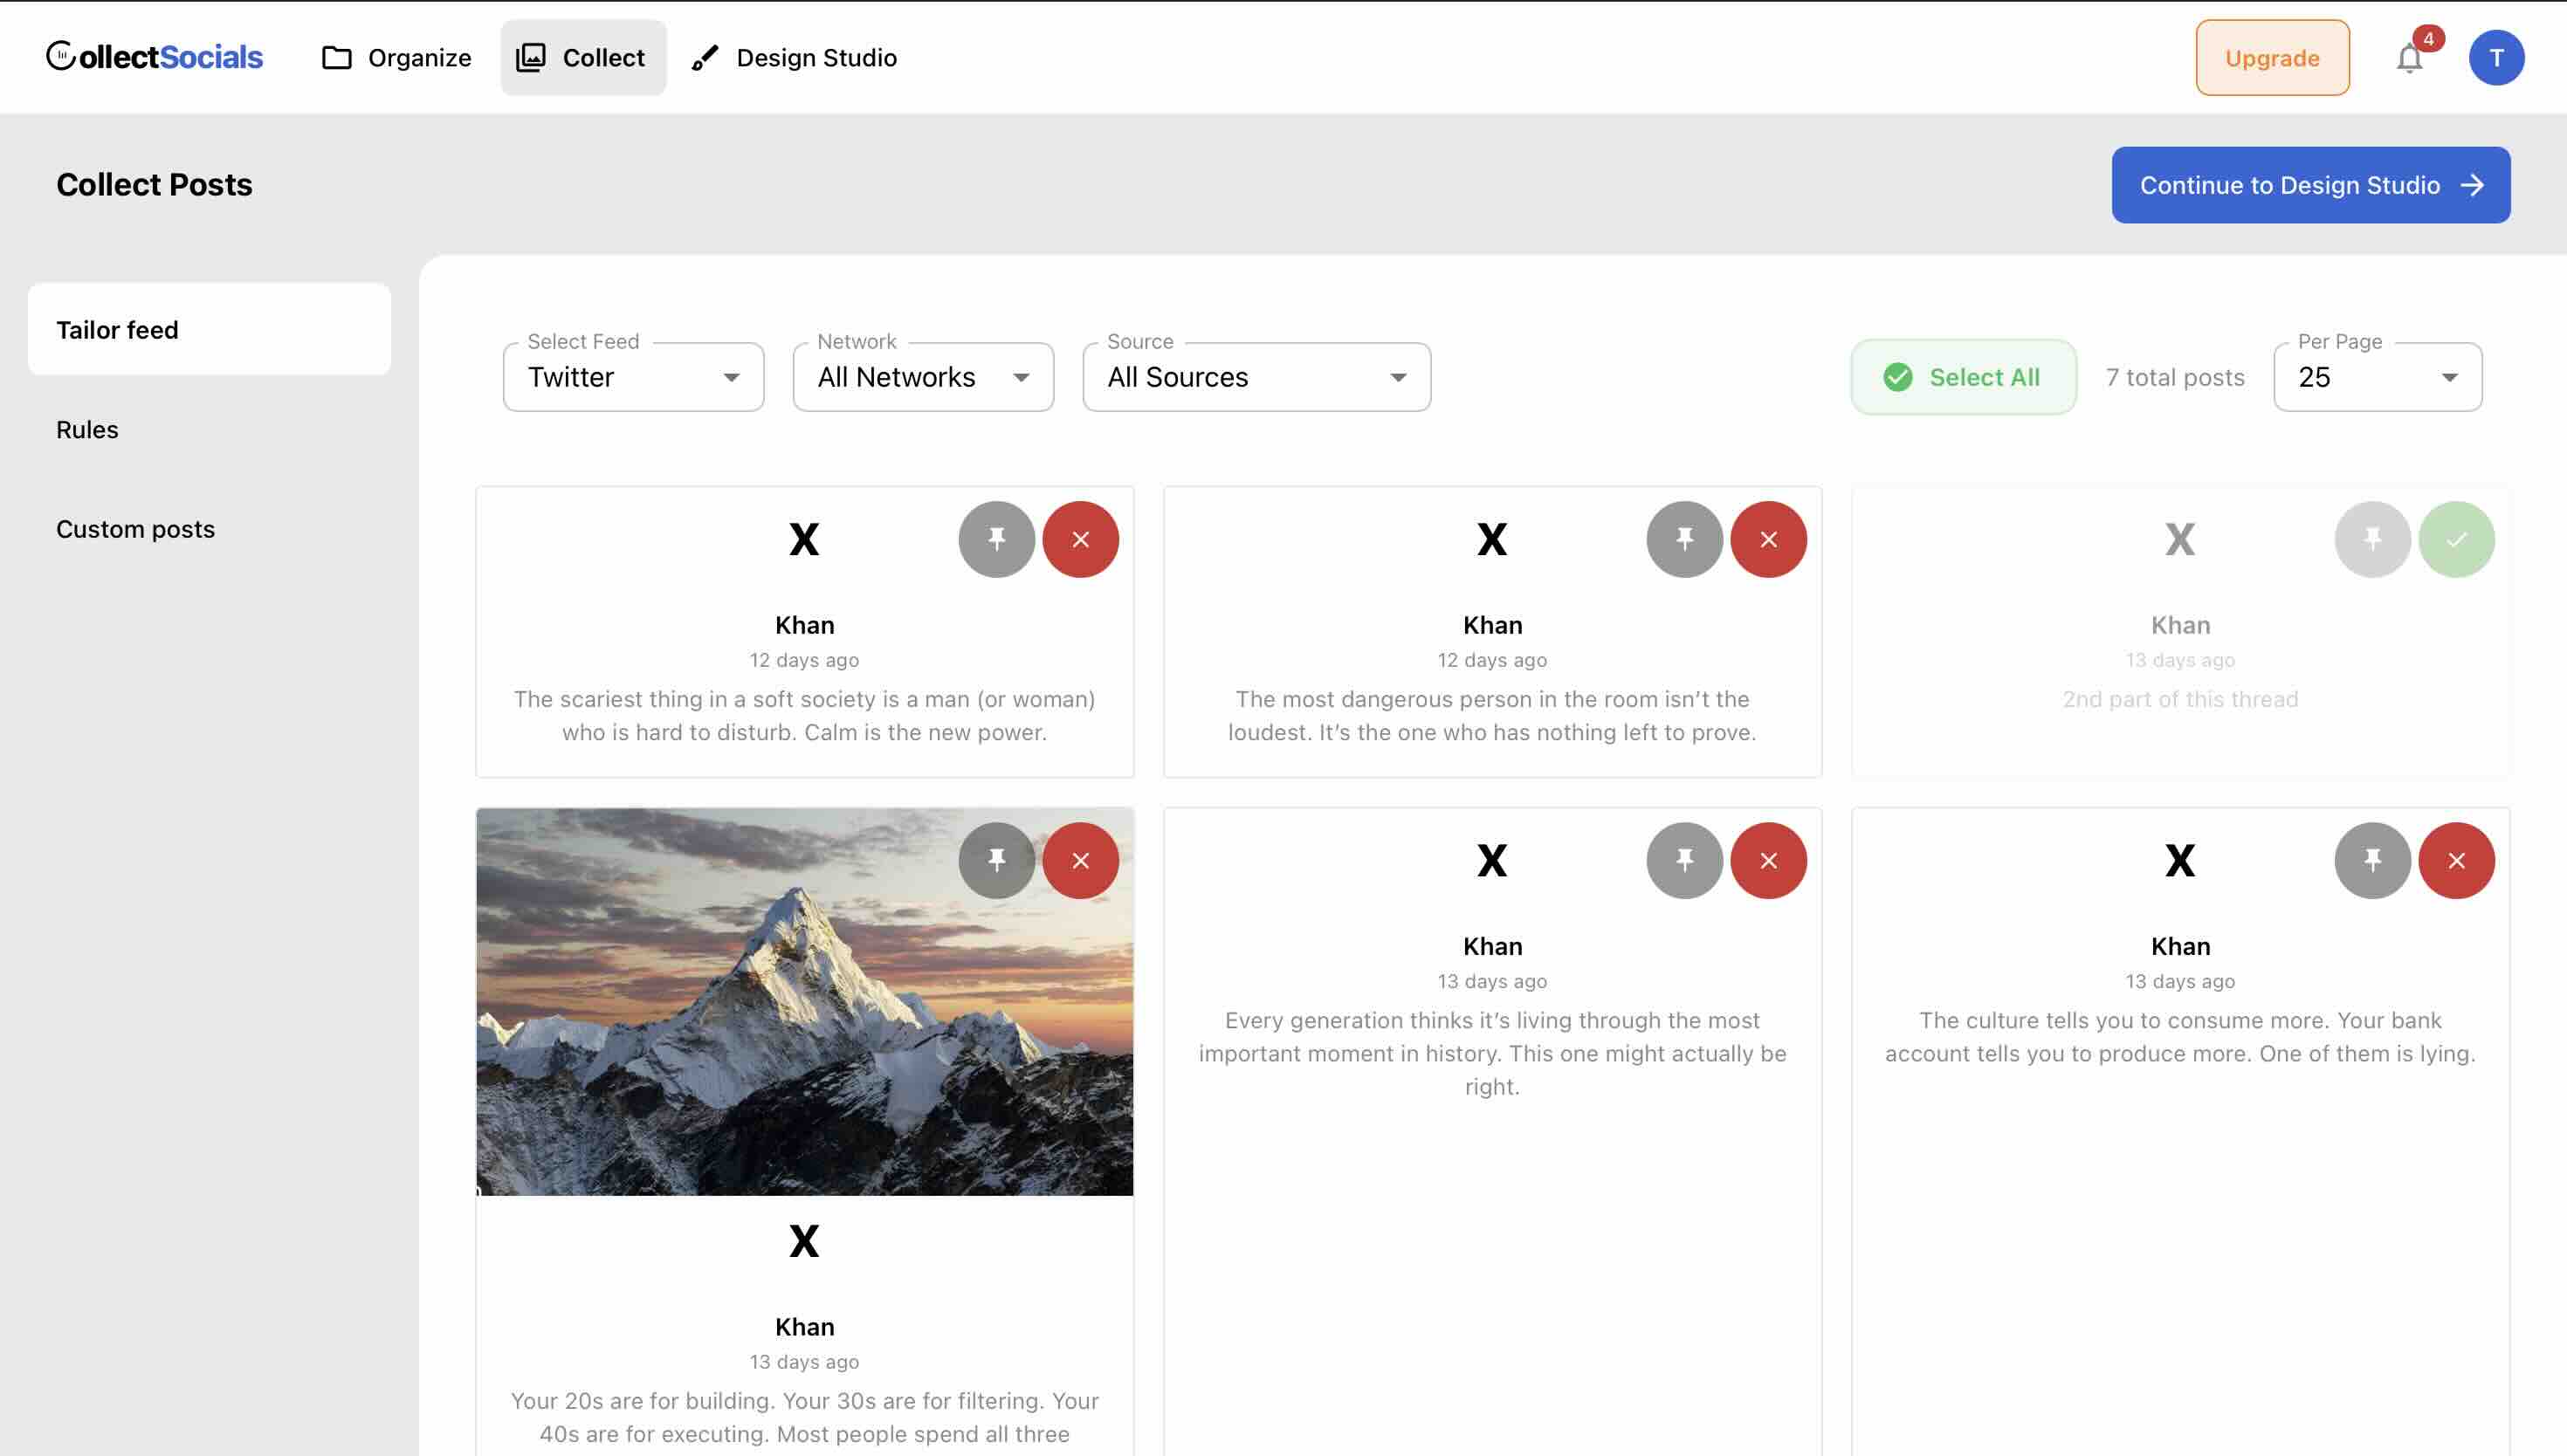Screen dimensions: 2567x1456
Task: Click the X logo on the 'culture tells you' post
Action: (x=2180, y=860)
